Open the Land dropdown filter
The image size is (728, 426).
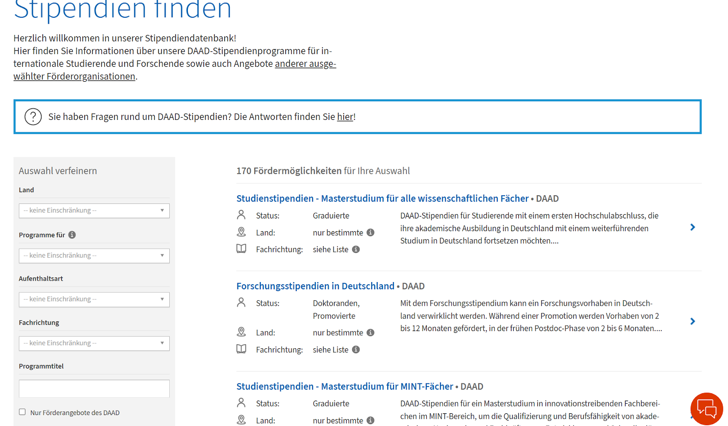coord(94,211)
